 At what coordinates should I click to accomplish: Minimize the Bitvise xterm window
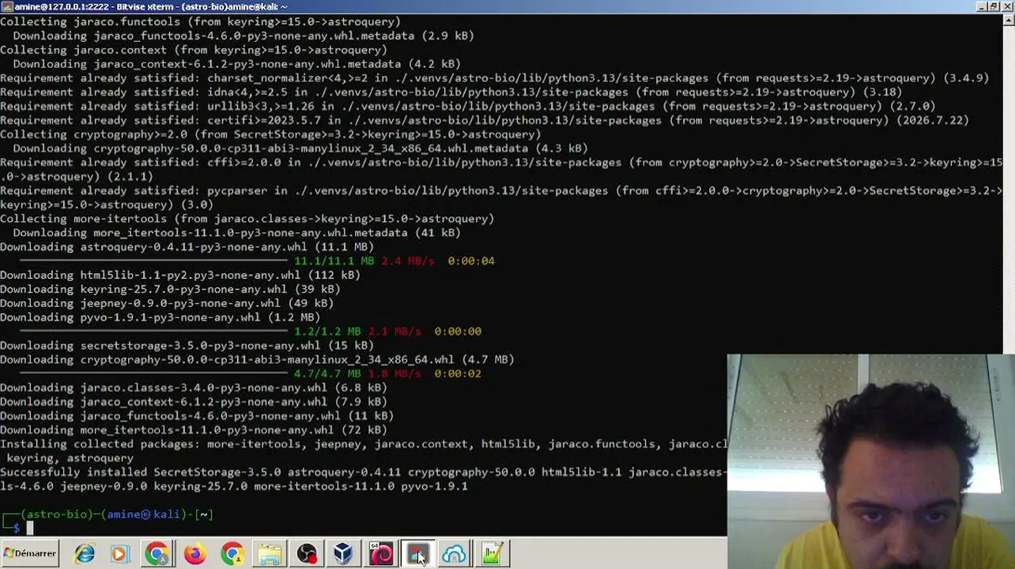tap(981, 6)
